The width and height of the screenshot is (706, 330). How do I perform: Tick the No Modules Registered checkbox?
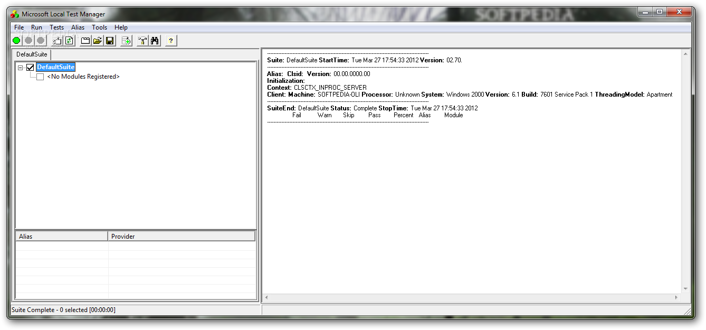(40, 77)
